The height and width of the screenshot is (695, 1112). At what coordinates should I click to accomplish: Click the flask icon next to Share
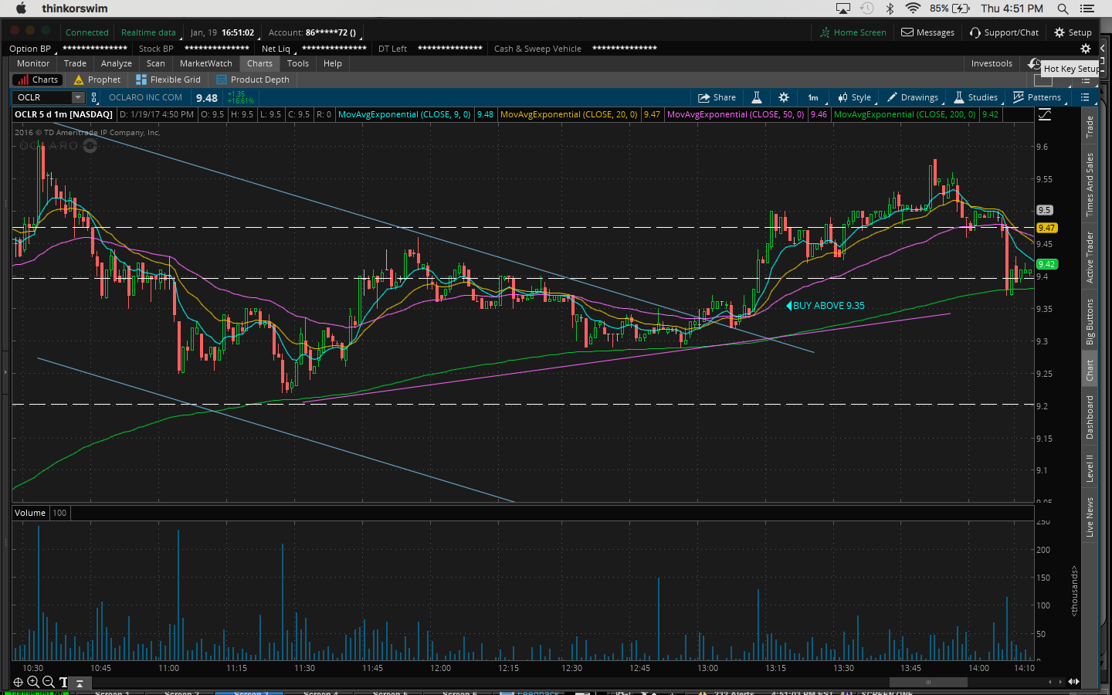point(757,97)
